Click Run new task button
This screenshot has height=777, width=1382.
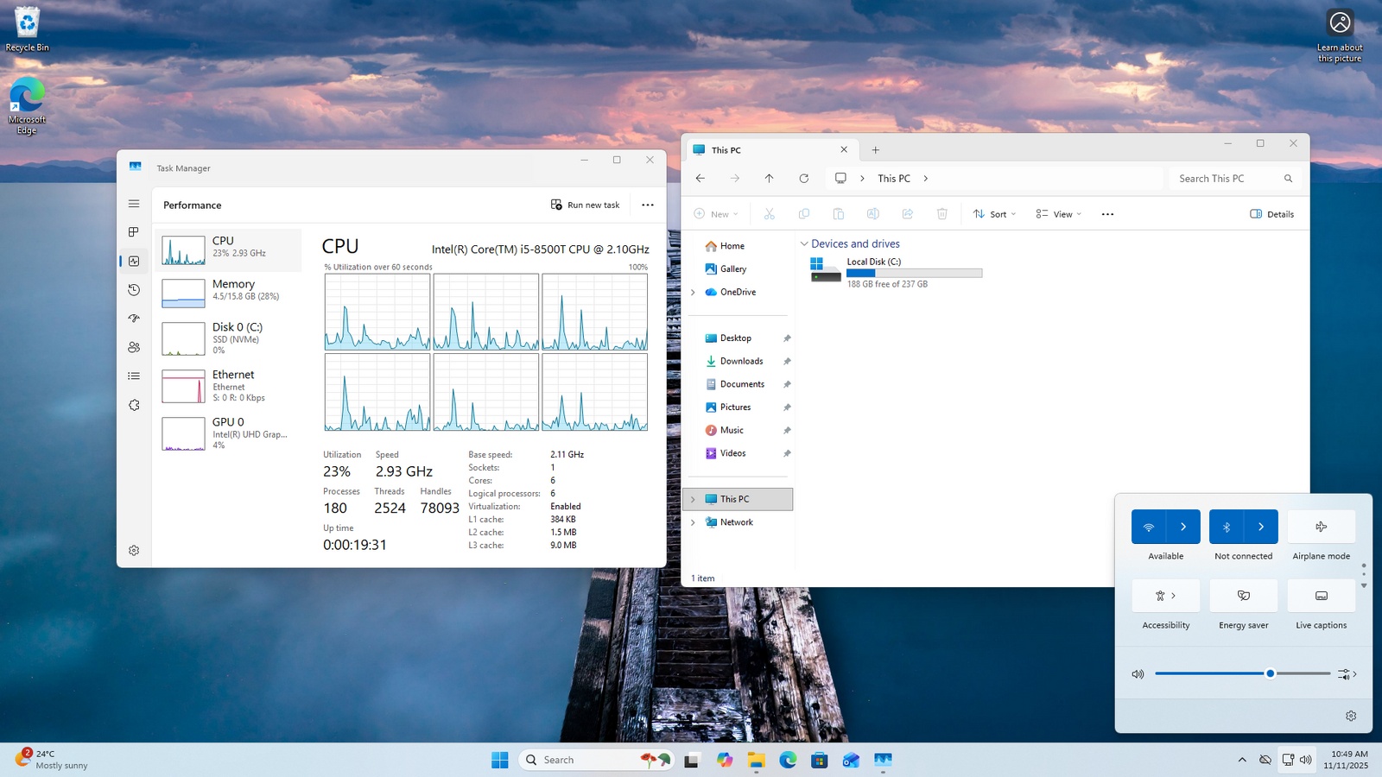coord(586,205)
